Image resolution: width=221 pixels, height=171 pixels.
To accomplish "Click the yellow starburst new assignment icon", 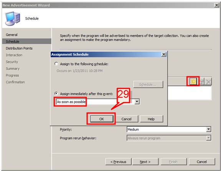I will point(193,81).
